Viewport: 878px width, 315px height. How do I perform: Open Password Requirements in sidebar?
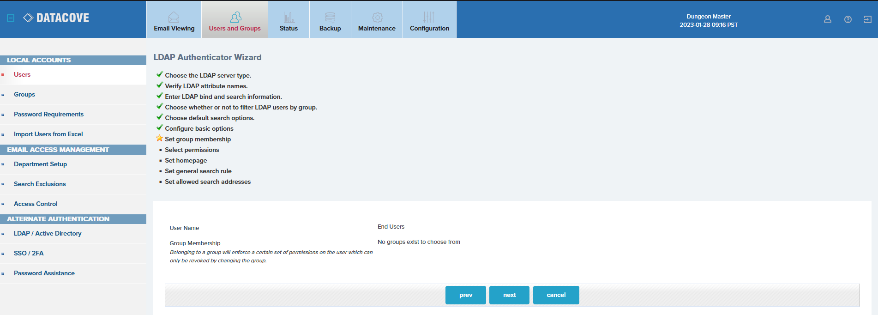tap(48, 115)
